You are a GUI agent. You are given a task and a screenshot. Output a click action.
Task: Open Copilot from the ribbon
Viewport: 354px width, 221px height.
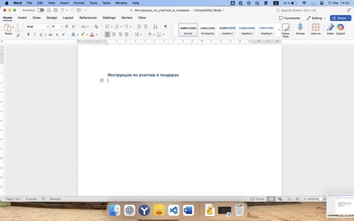point(341,28)
